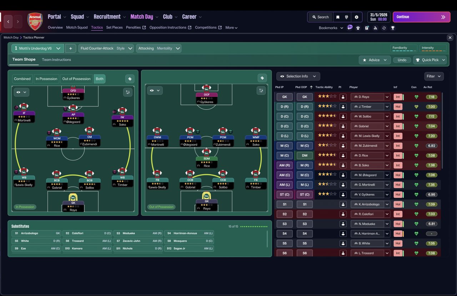Toggle Hol influence tag for J. Timber
Image resolution: width=457 pixels, height=296 pixels.
398,107
